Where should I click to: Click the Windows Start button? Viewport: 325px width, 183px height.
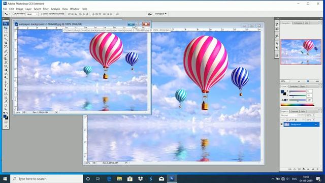[5, 178]
